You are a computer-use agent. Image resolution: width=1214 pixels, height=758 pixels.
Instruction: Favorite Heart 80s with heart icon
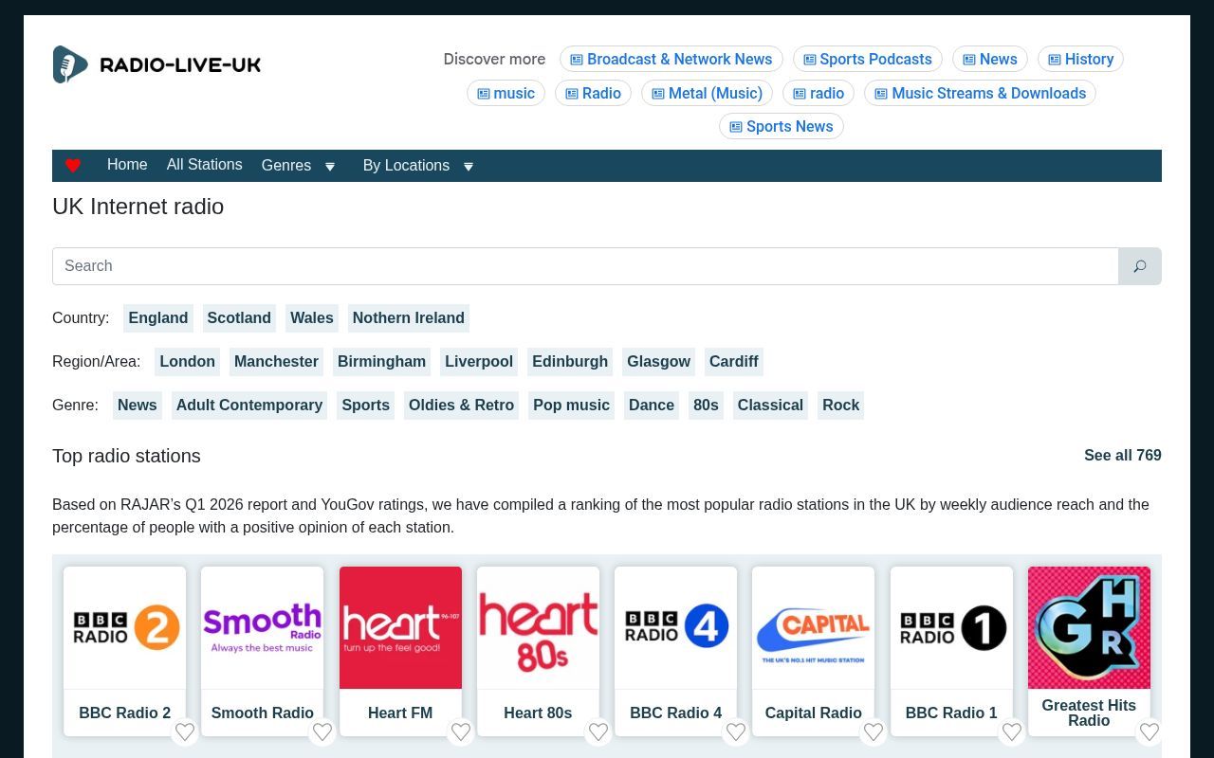[x=598, y=731]
